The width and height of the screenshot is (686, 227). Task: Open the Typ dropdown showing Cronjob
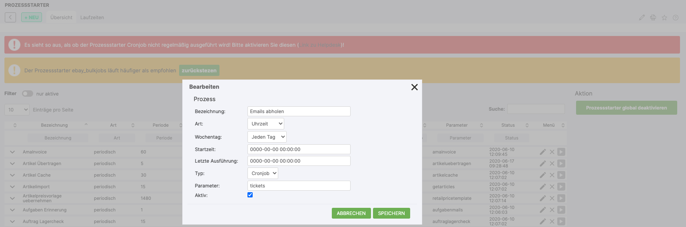pyautogui.click(x=263, y=173)
